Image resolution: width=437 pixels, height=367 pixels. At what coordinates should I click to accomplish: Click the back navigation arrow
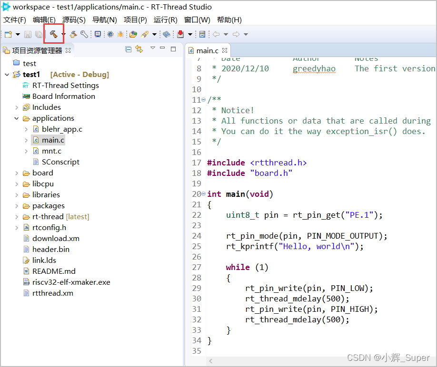(x=216, y=34)
